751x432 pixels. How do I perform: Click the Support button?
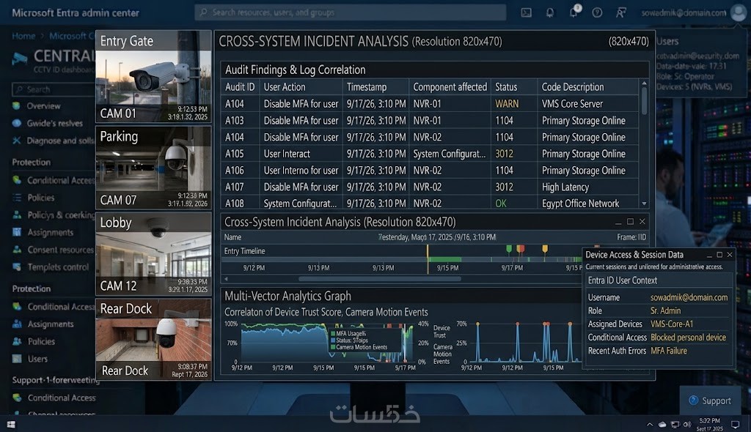pyautogui.click(x=710, y=401)
